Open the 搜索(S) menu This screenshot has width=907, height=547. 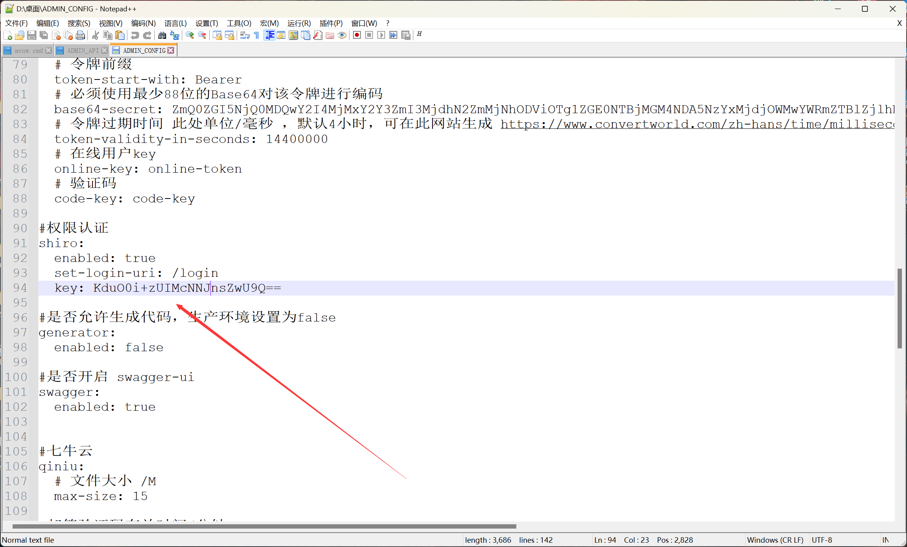[79, 23]
